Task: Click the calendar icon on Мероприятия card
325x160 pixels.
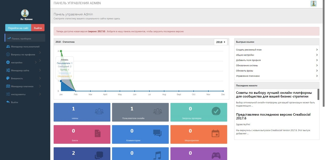Action: pos(215,134)
